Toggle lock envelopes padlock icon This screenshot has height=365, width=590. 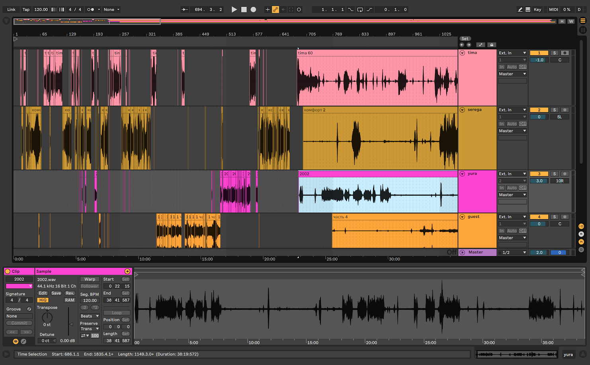click(x=492, y=45)
